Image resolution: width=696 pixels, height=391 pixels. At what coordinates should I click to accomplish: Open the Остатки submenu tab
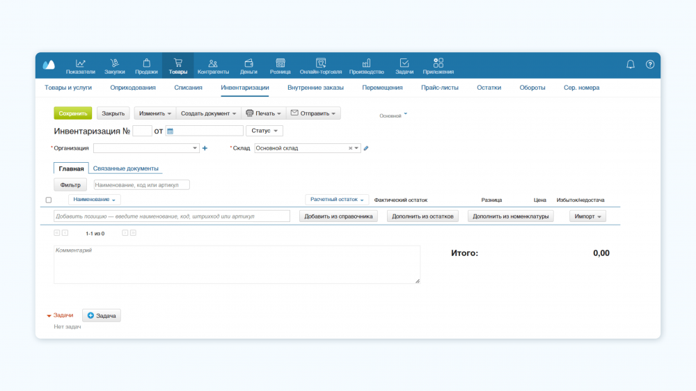(x=489, y=88)
